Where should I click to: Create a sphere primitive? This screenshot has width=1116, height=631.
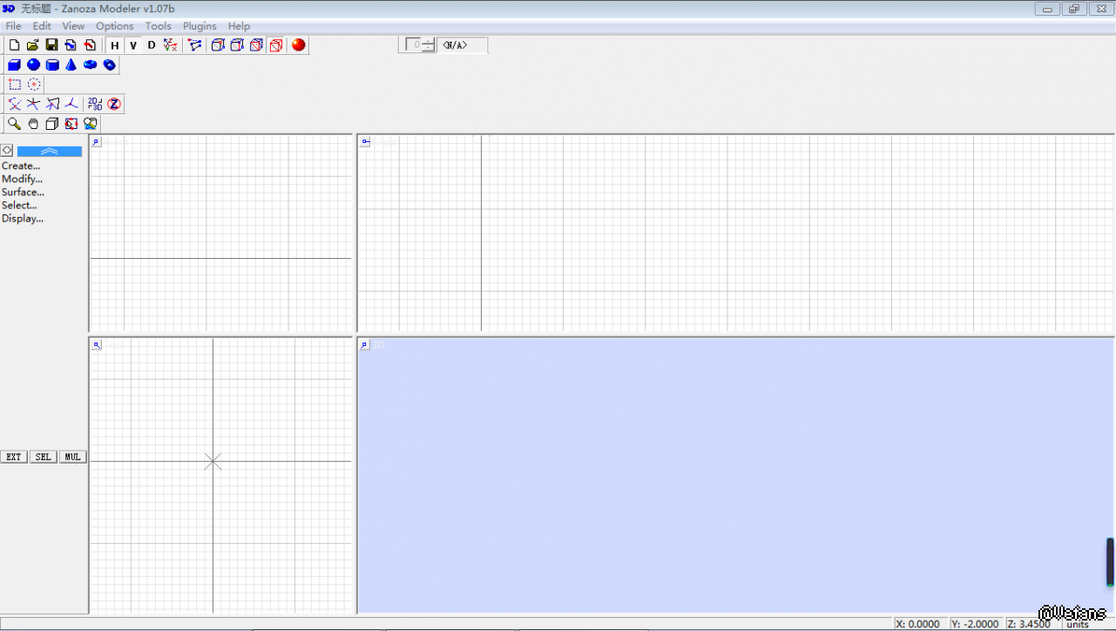coord(33,64)
